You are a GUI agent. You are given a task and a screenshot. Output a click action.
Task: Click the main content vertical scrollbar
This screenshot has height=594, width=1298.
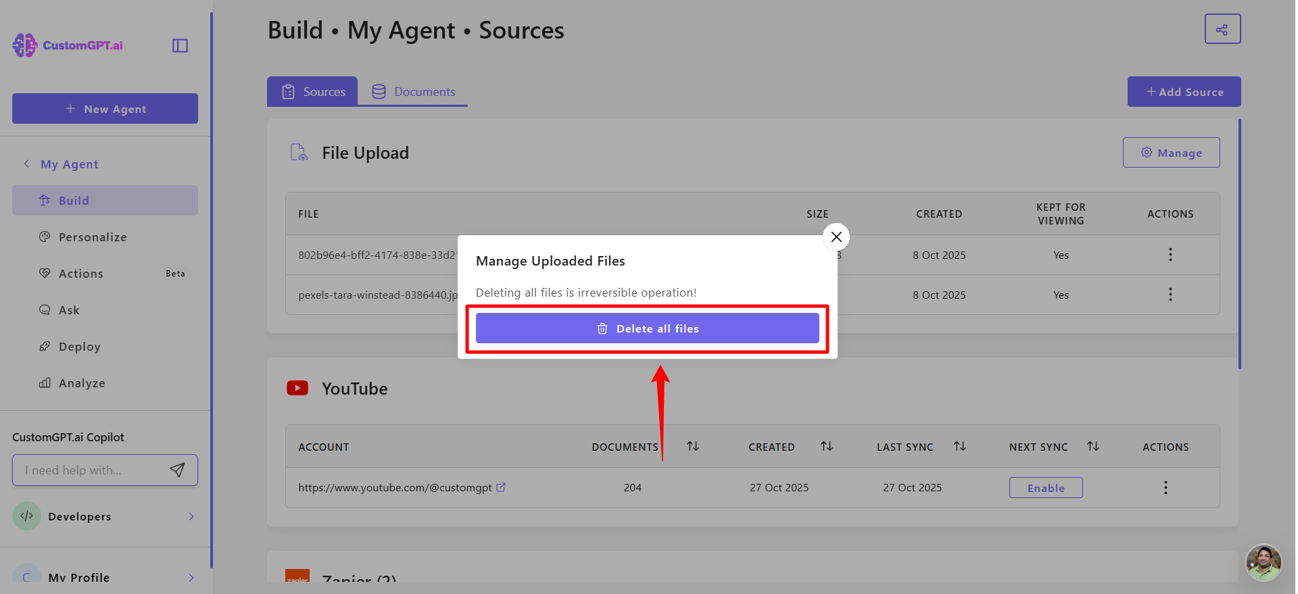pos(1240,244)
